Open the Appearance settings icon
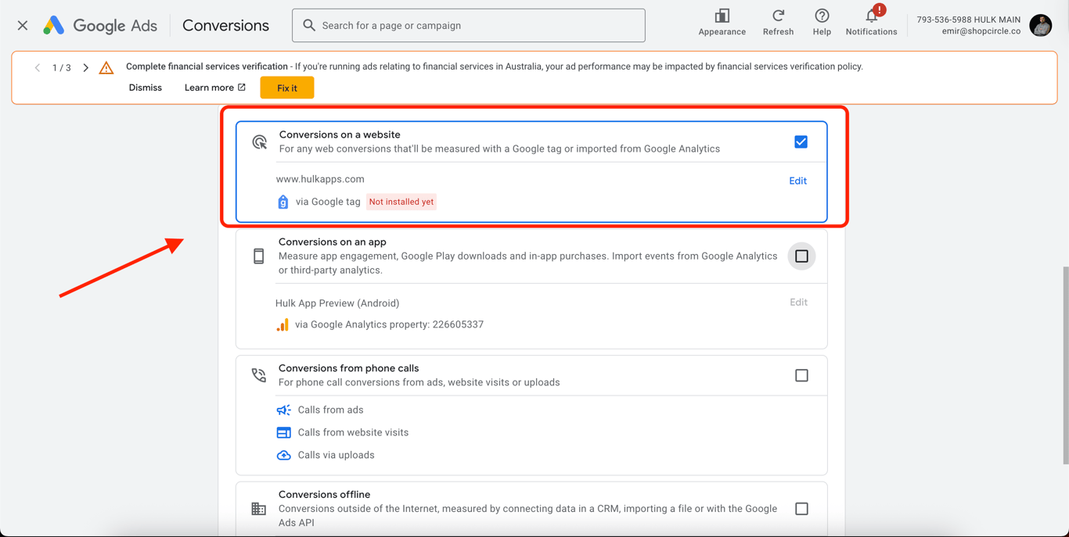The width and height of the screenshot is (1069, 537). [x=722, y=16]
